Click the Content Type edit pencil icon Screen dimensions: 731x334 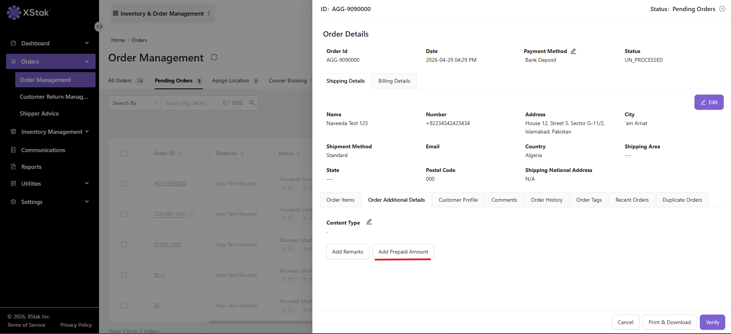pos(369,222)
